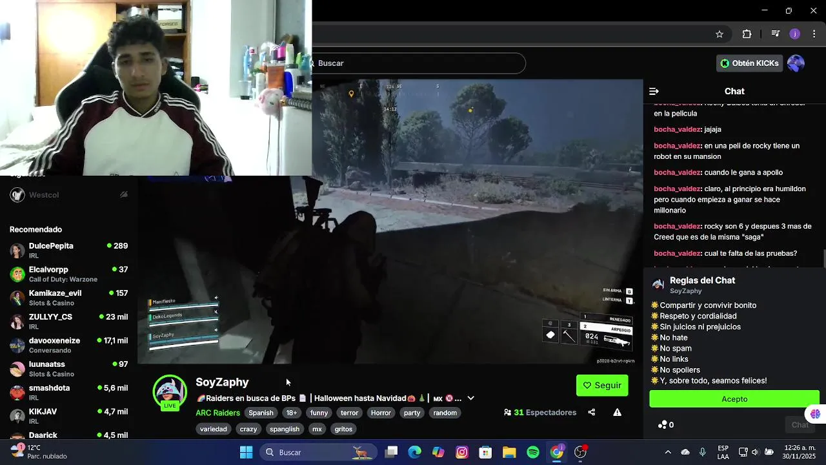
Task: Follow SoyZaphy with the Seguir button
Action: point(602,386)
